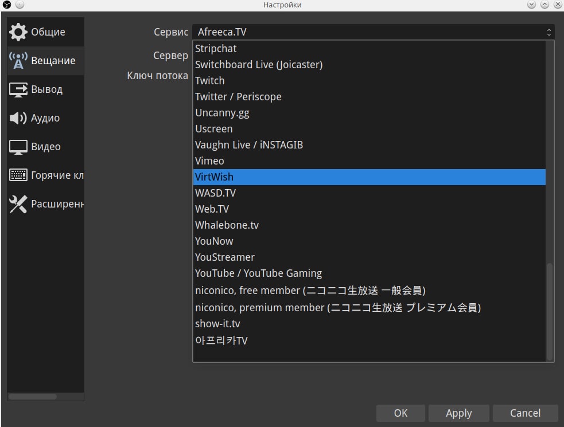Choose Stripchat from the service list
The image size is (564, 427).
click(x=369, y=49)
